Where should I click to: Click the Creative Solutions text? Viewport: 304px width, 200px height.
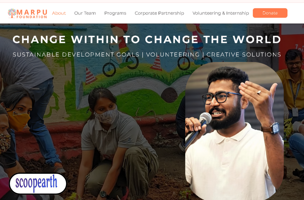pyautogui.click(x=244, y=55)
